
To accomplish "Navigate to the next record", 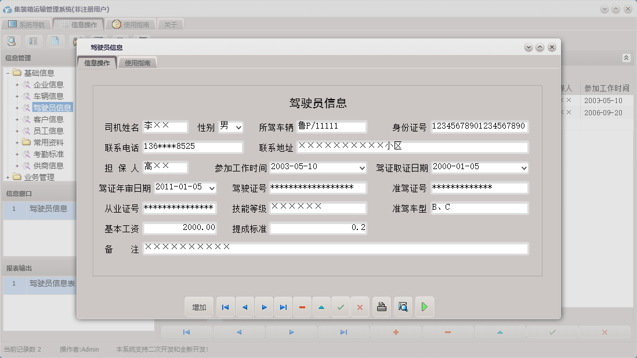I will click(x=264, y=307).
